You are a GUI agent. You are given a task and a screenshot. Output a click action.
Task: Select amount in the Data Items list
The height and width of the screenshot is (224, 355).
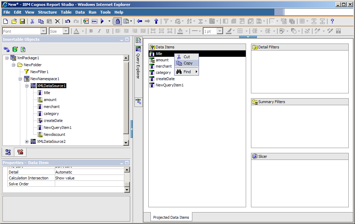162,60
